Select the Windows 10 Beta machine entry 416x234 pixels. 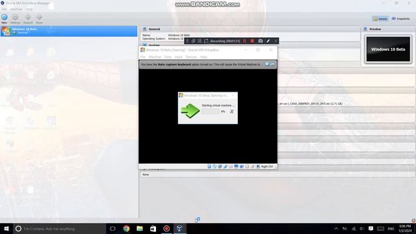[69, 31]
